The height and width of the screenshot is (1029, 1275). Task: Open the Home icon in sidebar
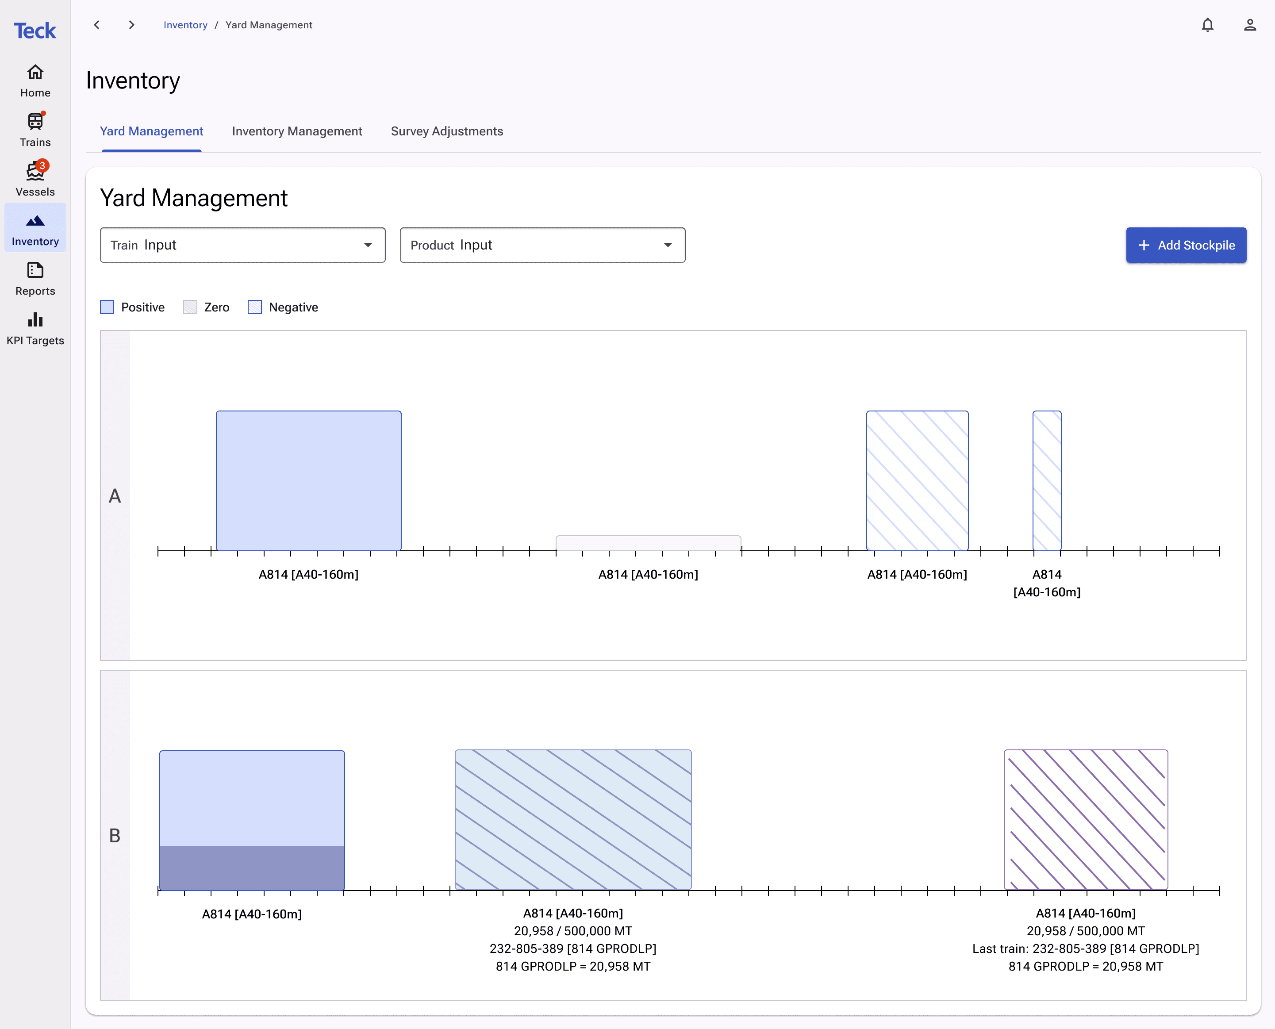click(35, 72)
